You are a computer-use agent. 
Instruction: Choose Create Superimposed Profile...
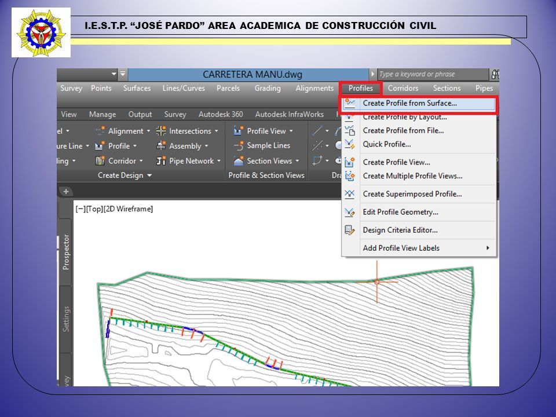[419, 194]
